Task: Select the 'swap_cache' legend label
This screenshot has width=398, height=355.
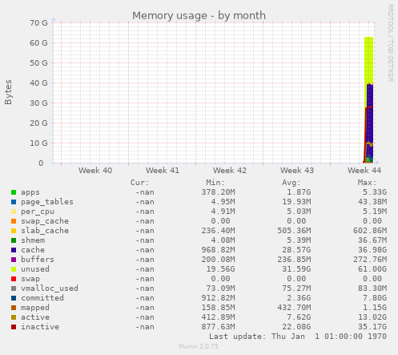Action: 45,221
